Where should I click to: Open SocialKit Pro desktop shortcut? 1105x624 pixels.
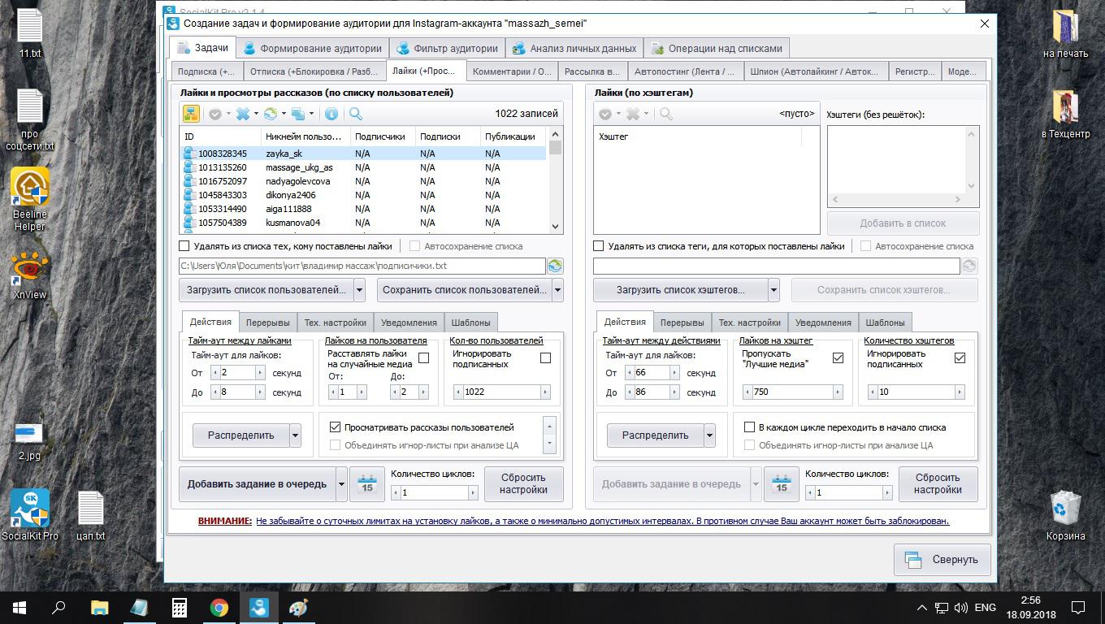coord(30,514)
